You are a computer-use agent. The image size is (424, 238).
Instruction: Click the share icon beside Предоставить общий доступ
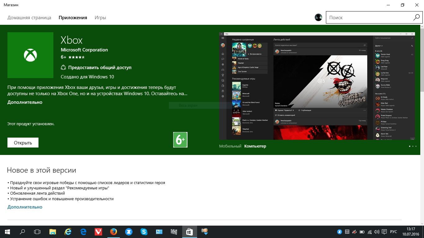pyautogui.click(x=63, y=68)
